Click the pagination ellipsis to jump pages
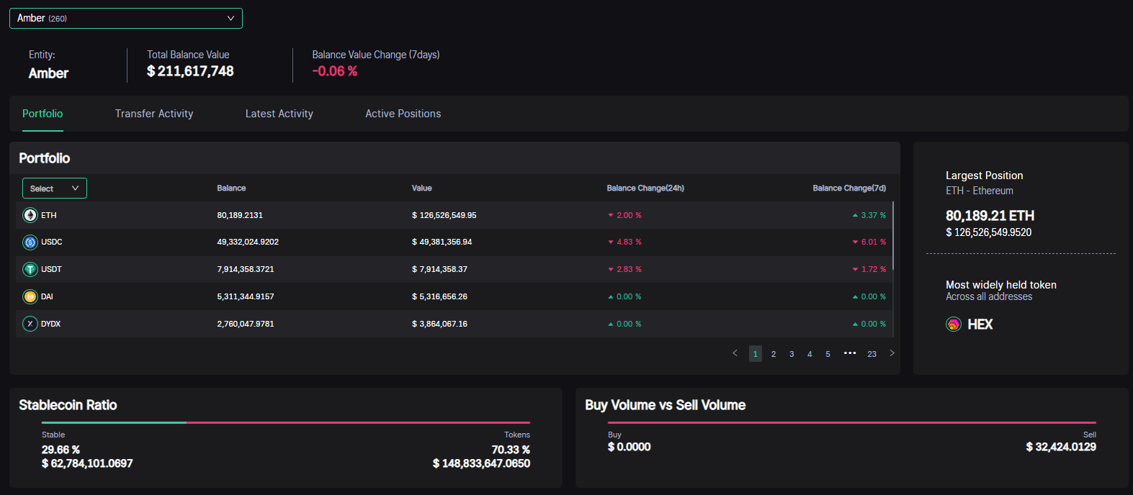The height and width of the screenshot is (495, 1133). (x=850, y=353)
